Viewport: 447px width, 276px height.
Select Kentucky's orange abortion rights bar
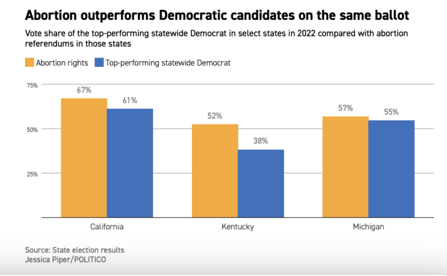[215, 171]
